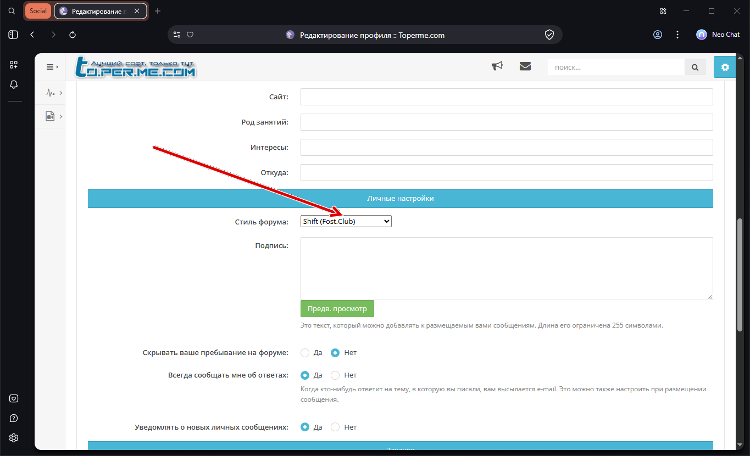Submit search with magnifier button
Screen dimensions: 750x456
695,67
